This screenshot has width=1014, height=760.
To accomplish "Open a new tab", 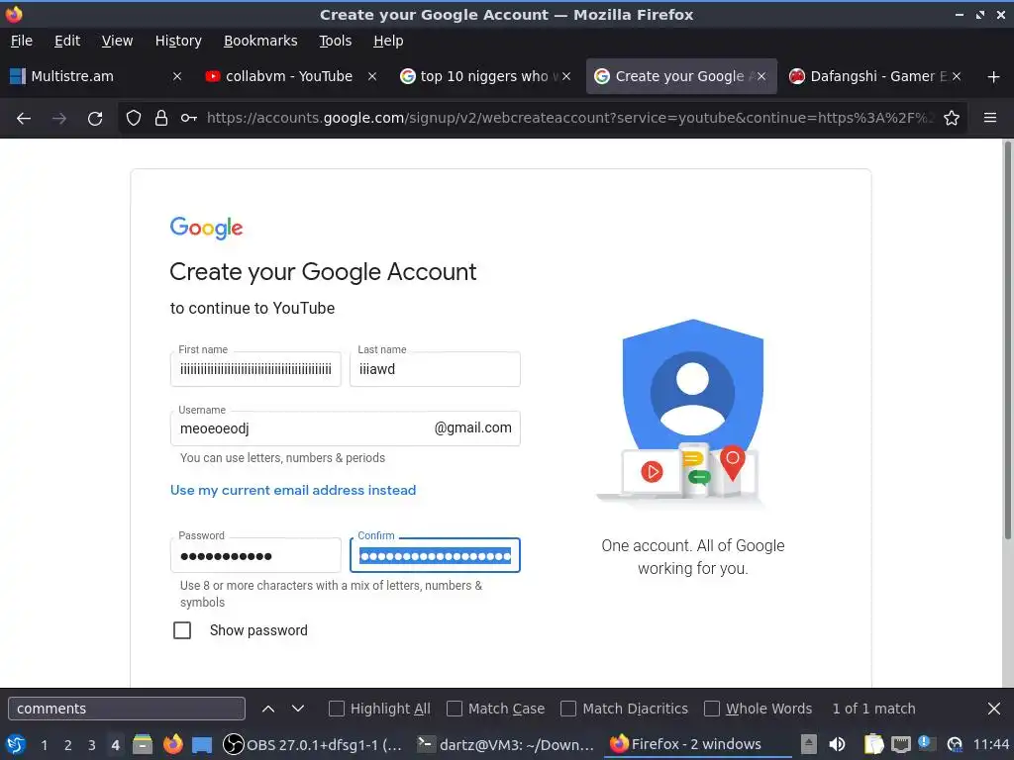I will point(994,77).
